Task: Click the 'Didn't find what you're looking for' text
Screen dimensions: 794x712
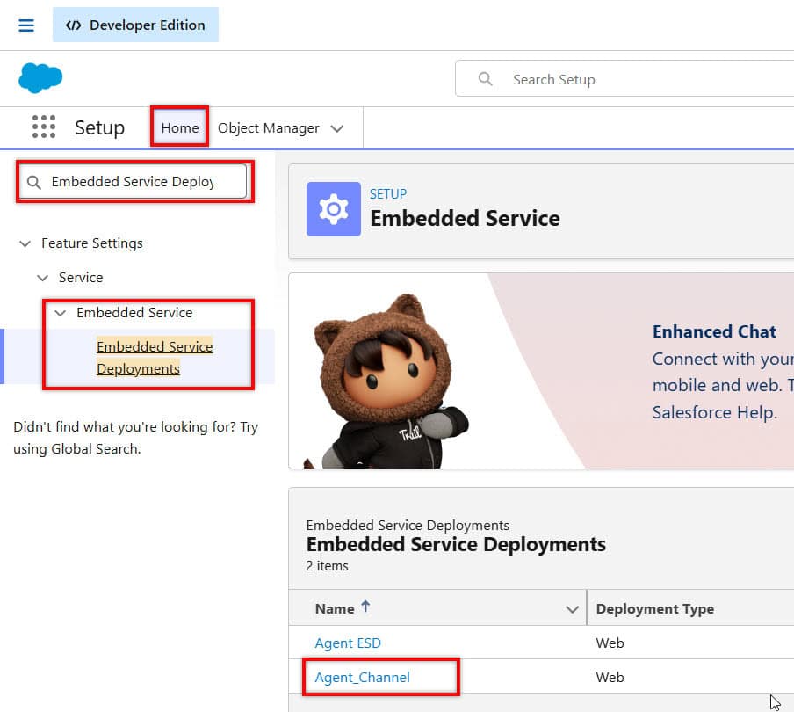Action: point(136,438)
